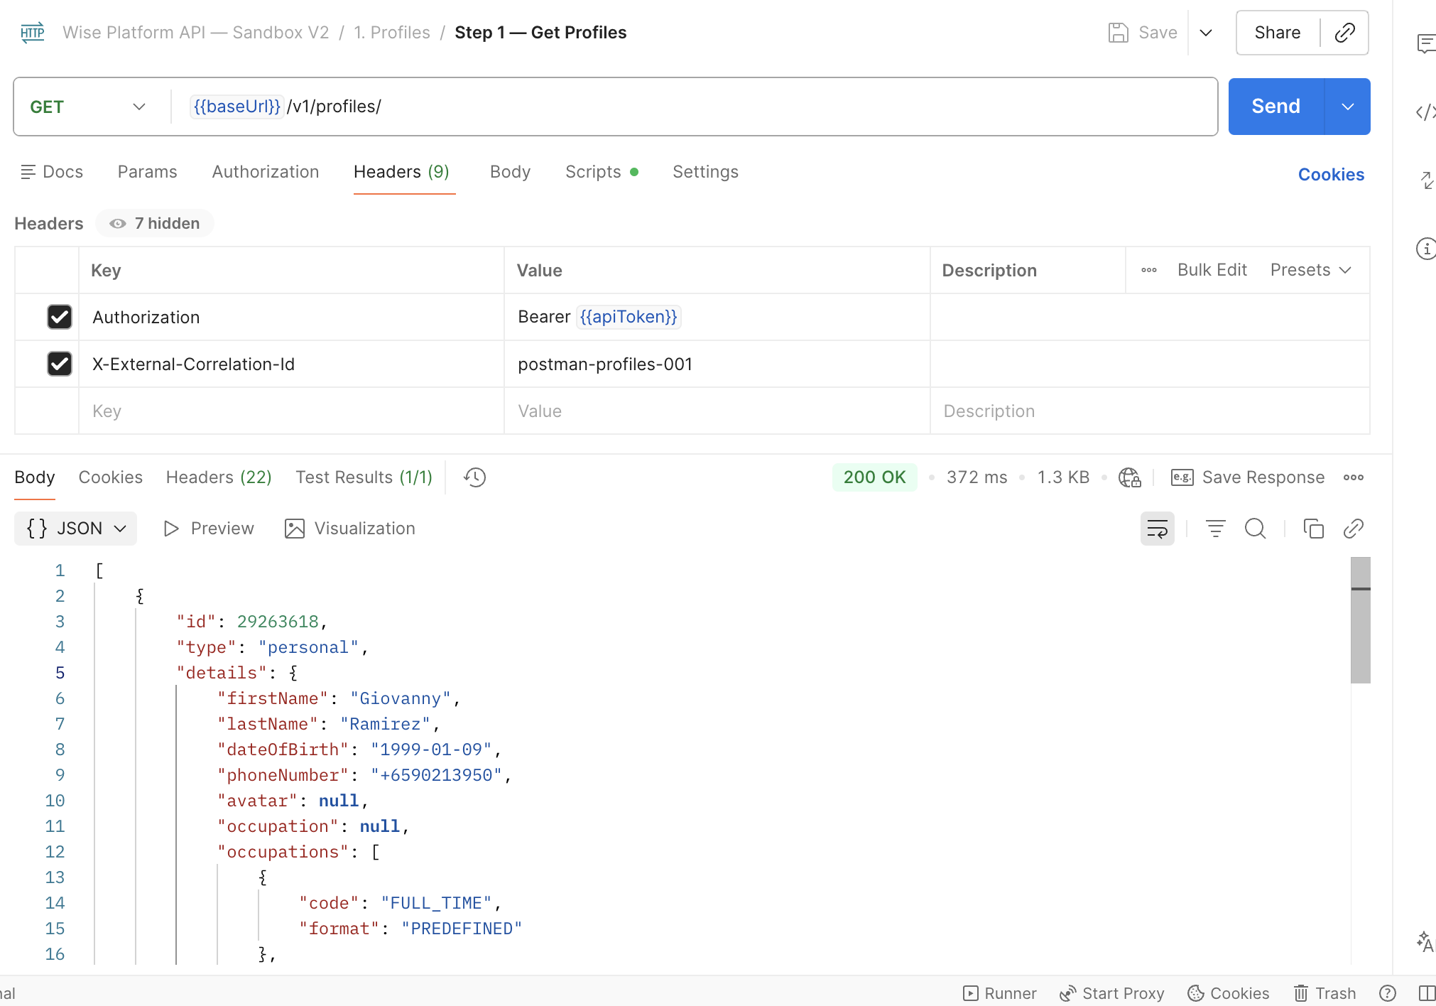Select the Headers (9) tab
1436x1006 pixels.
[x=401, y=172]
